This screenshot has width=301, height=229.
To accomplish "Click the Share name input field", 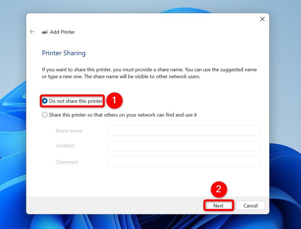I will (x=184, y=131).
